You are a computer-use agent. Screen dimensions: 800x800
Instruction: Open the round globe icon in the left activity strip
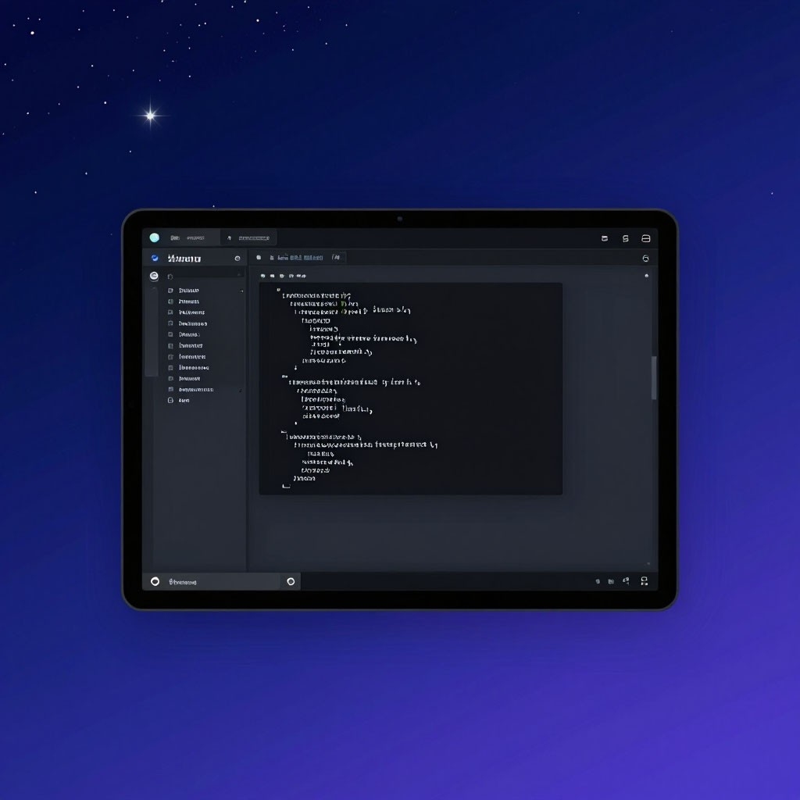click(154, 276)
